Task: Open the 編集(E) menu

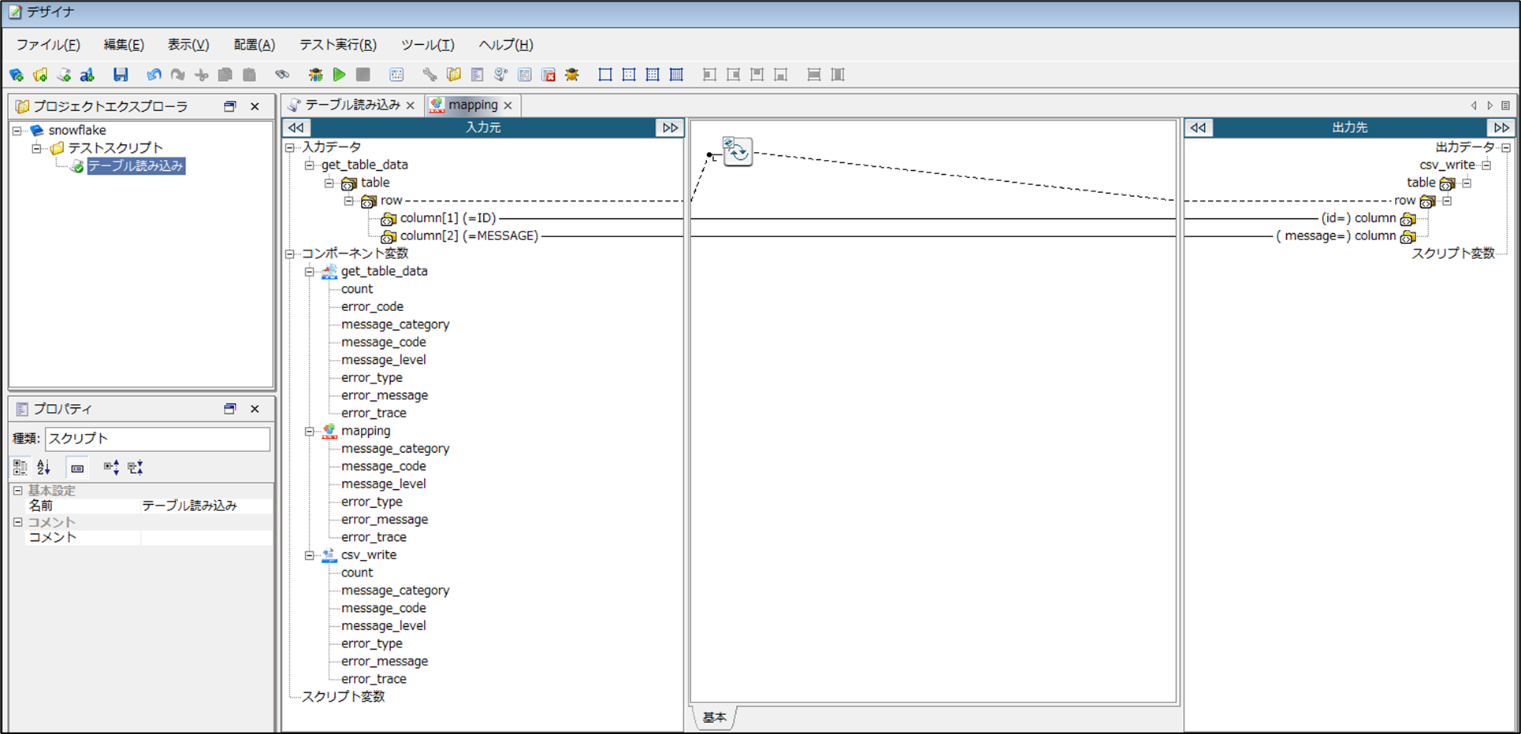Action: click(x=124, y=45)
